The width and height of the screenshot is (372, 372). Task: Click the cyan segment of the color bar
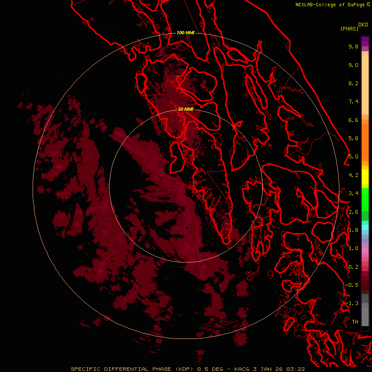pyautogui.click(x=365, y=227)
